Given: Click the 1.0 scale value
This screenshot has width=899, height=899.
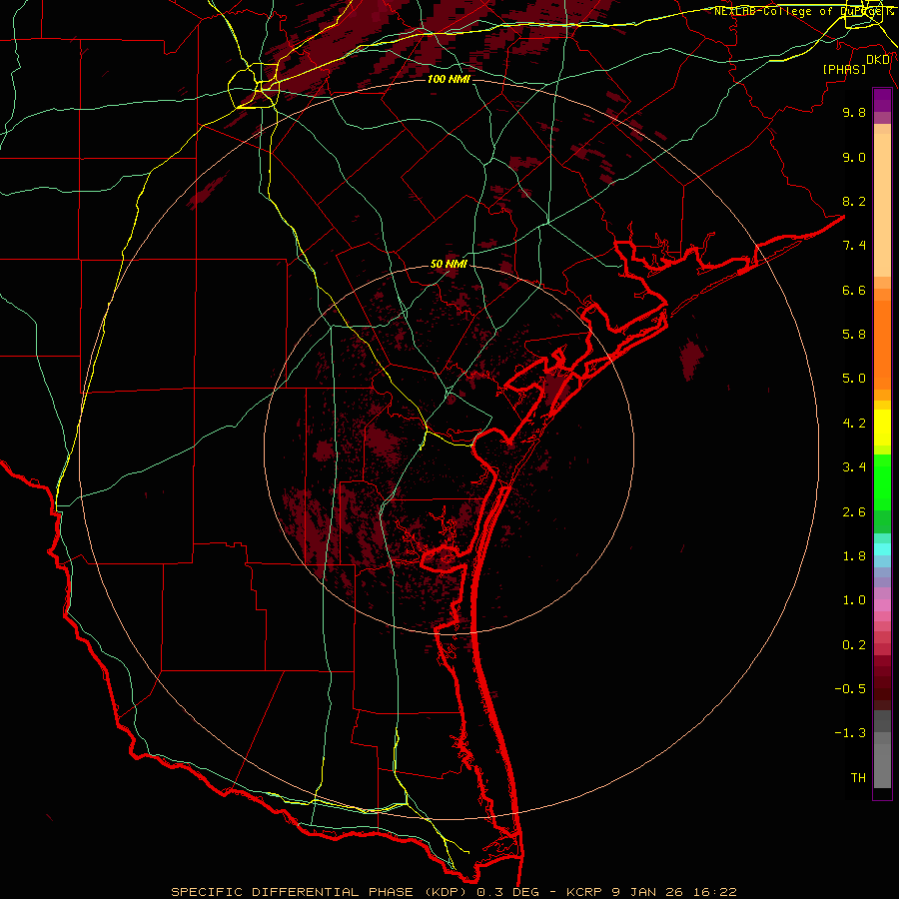Looking at the screenshot, I should pos(854,600).
